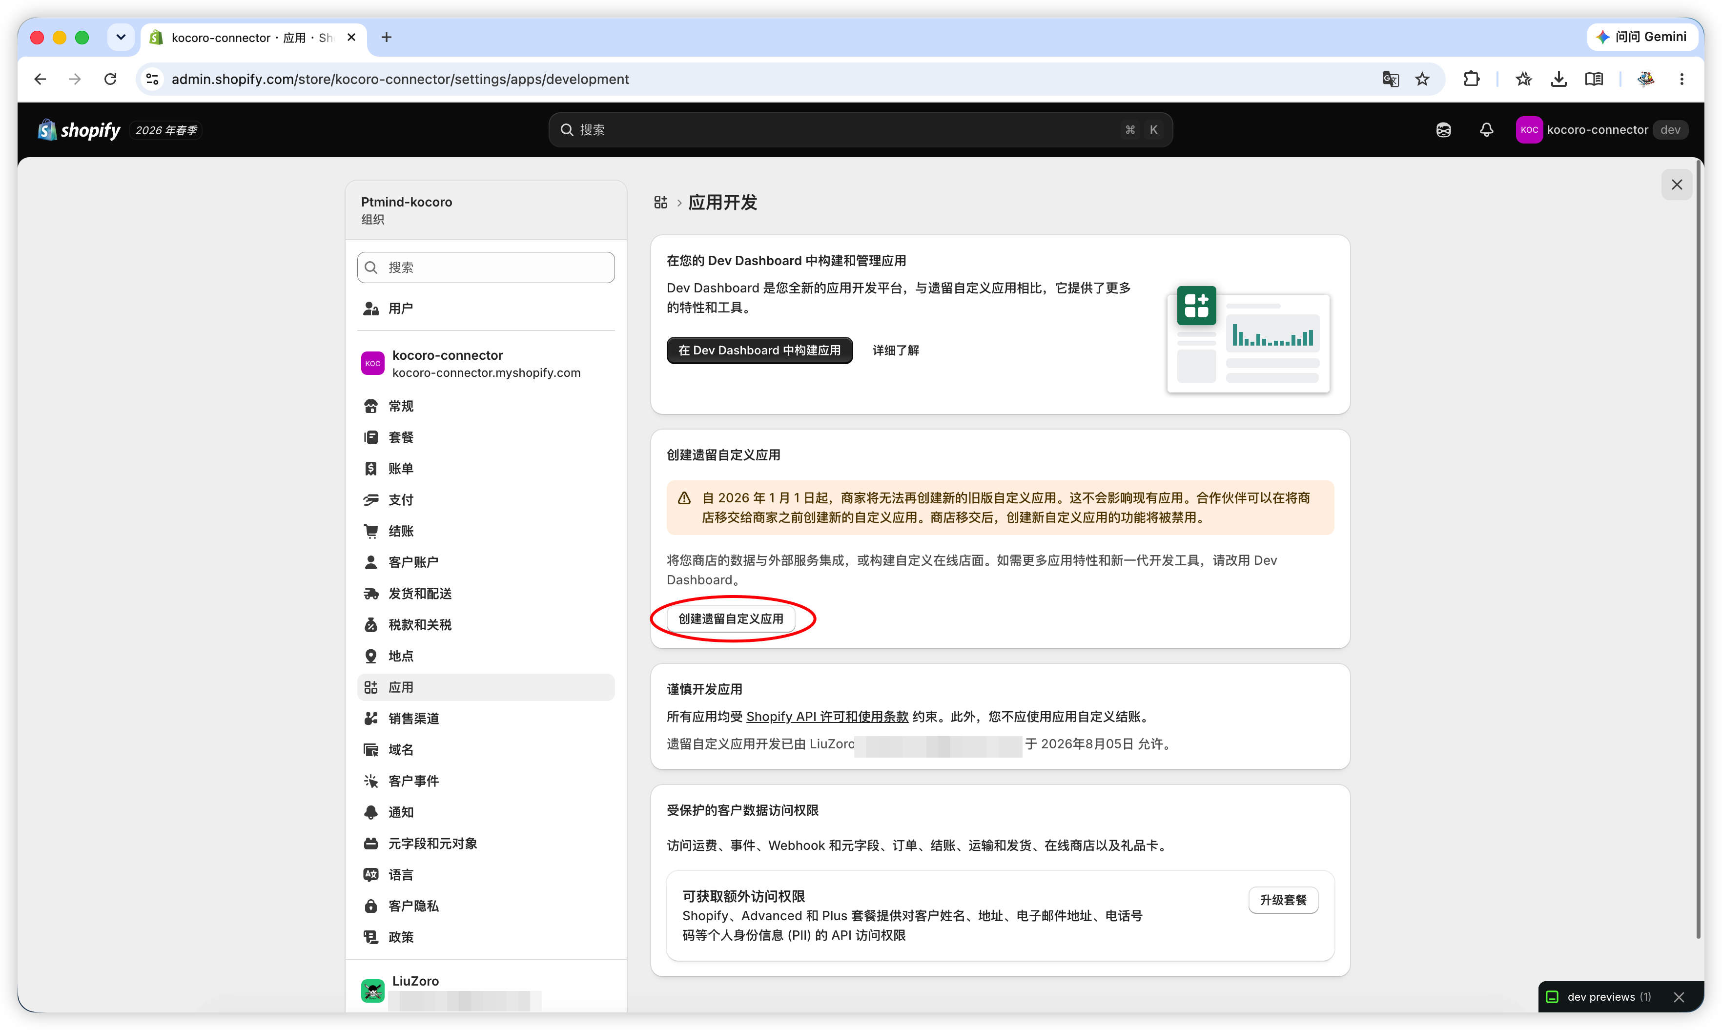Screen dimensions: 1722x1030
Task: Close the settings panel with X
Action: [x=1676, y=185]
